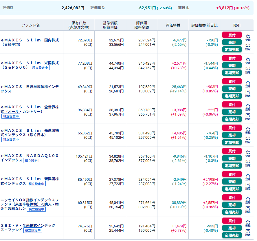Open fund link eMAXIS 日経半導体株インデックス

30,89
